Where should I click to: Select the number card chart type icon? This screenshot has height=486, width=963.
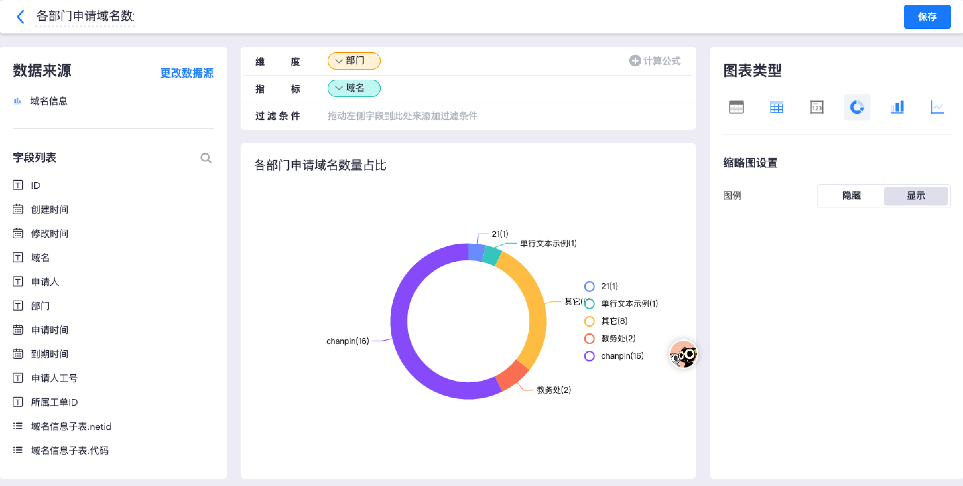point(817,107)
